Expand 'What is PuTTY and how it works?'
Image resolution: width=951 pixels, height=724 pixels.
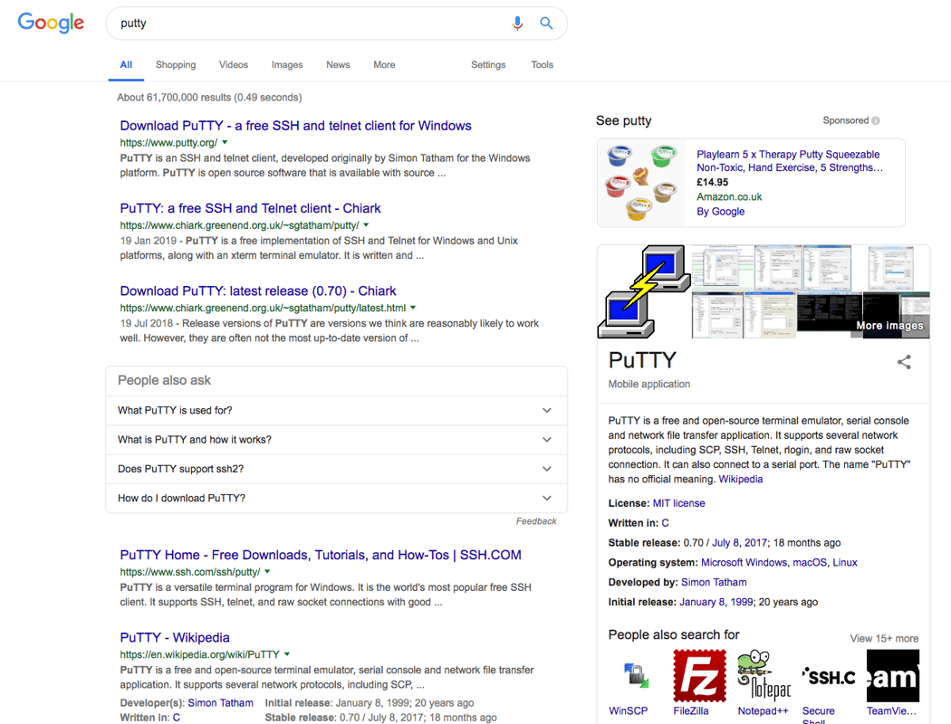point(337,440)
